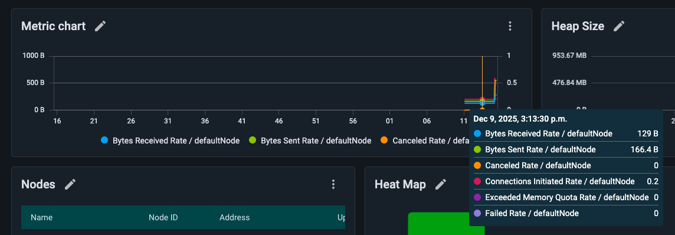Image resolution: width=675 pixels, height=235 pixels.
Task: Sort the nodes table by Node ID column
Action: (x=163, y=217)
